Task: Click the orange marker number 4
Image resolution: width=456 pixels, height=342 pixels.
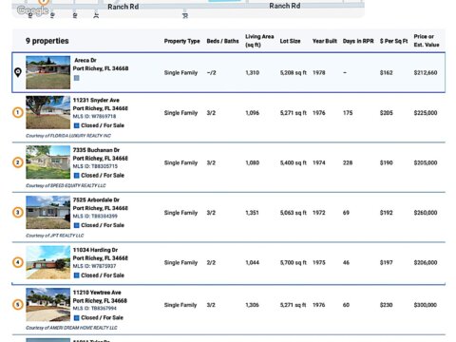Action: 18,262
